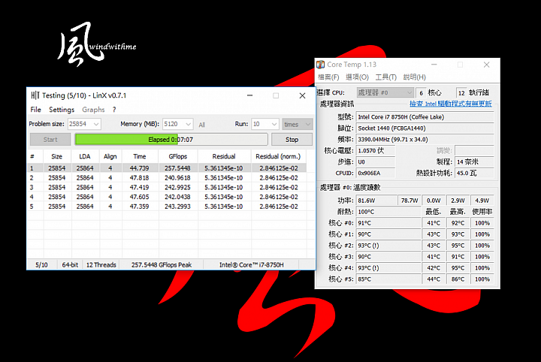Click the 64-bit status bar cell
This screenshot has width=541, height=362.
(x=70, y=265)
